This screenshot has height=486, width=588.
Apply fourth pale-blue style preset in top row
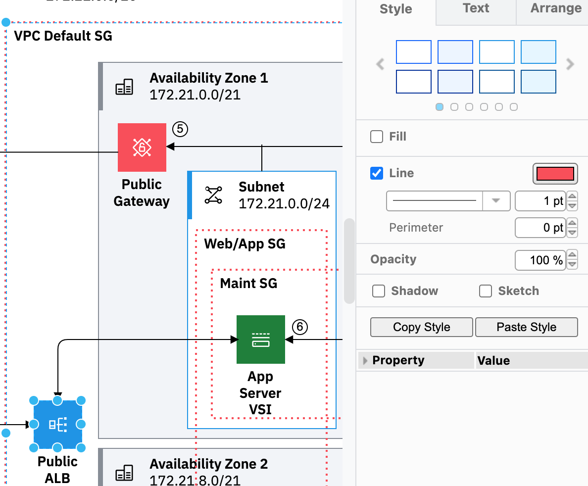coord(539,52)
